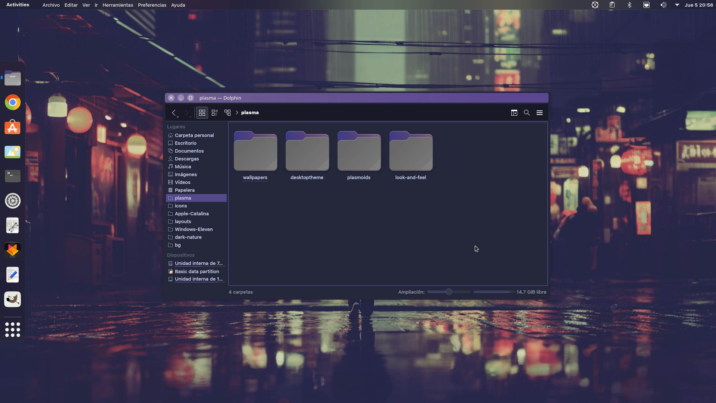
Task: Expand the system menu arrow in top bar
Action: point(677,5)
